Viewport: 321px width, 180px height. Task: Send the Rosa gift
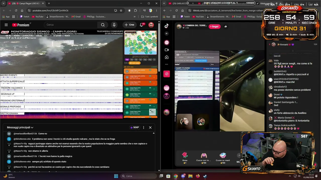[x=185, y=158]
